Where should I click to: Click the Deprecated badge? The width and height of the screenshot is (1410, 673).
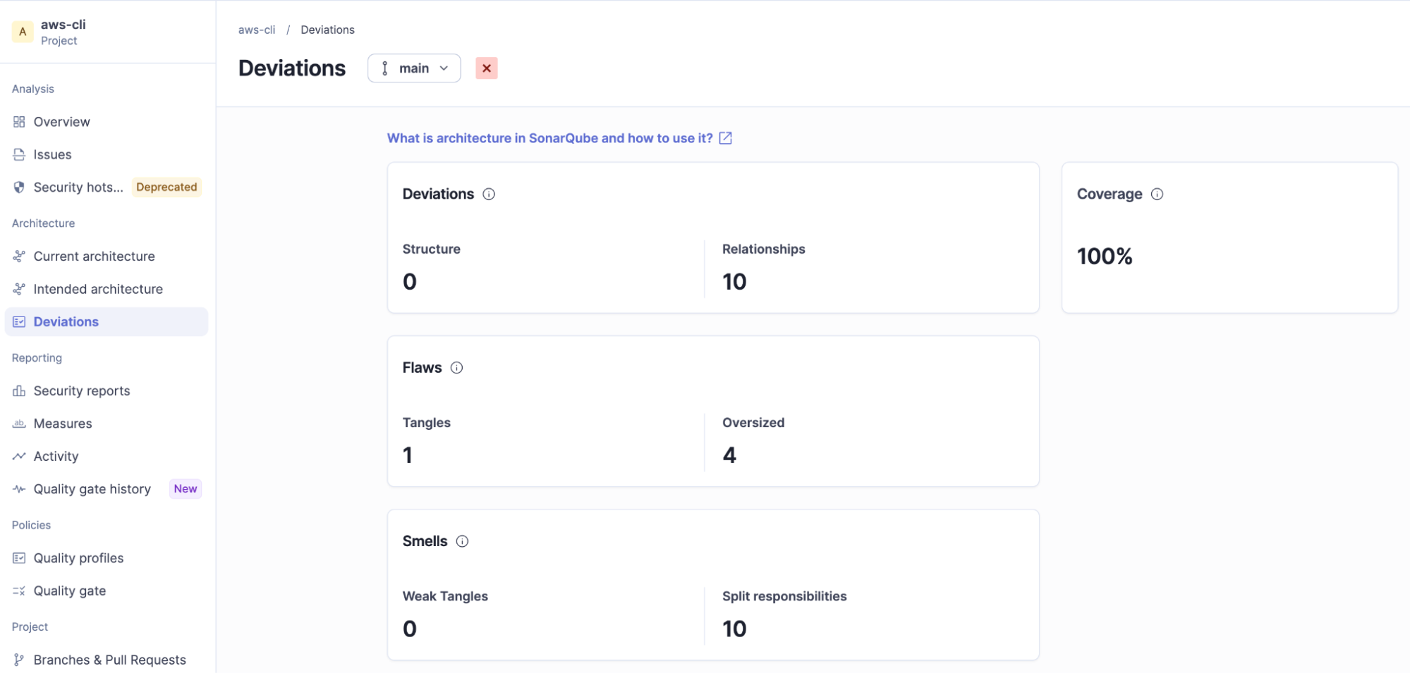(166, 187)
